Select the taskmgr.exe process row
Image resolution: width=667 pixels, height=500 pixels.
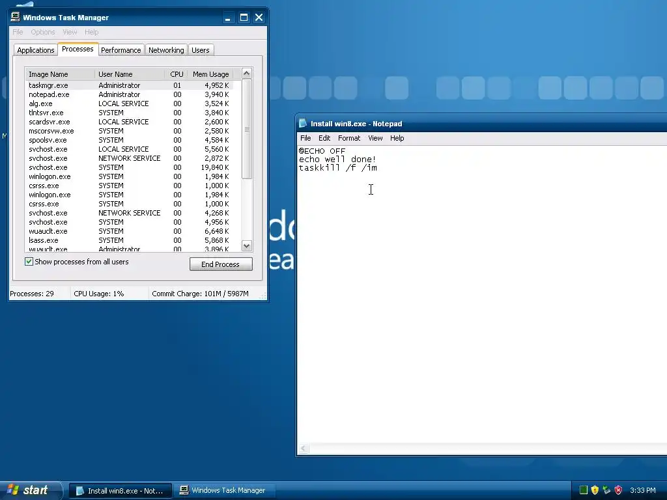coord(130,85)
